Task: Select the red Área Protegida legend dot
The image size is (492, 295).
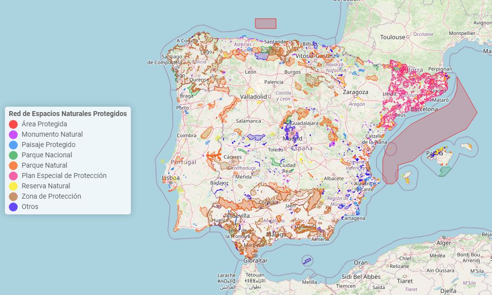Action: (x=14, y=124)
